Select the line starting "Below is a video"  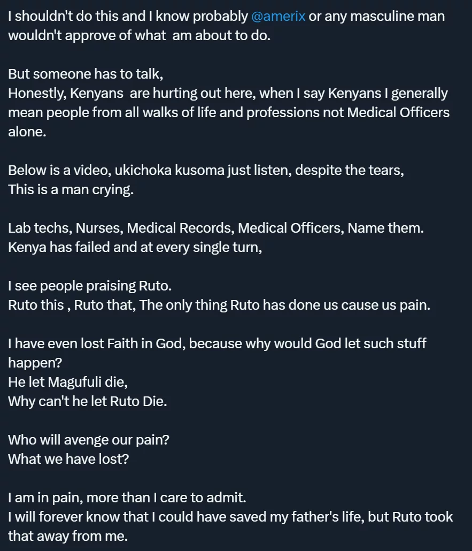(x=206, y=170)
